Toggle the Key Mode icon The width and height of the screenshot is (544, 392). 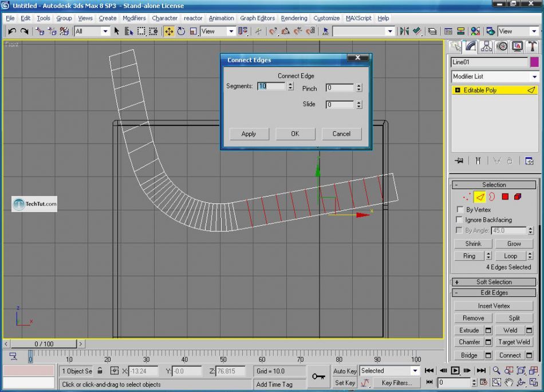[429, 382]
